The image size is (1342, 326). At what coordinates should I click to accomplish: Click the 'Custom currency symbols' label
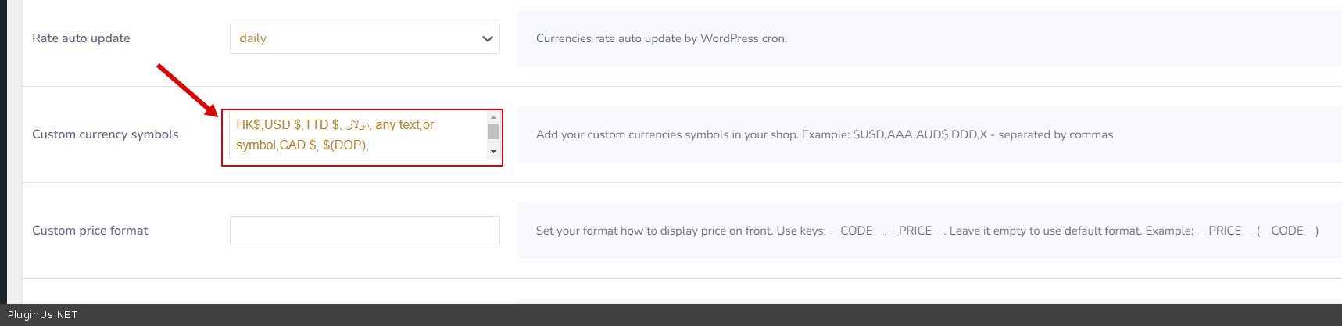(x=106, y=134)
